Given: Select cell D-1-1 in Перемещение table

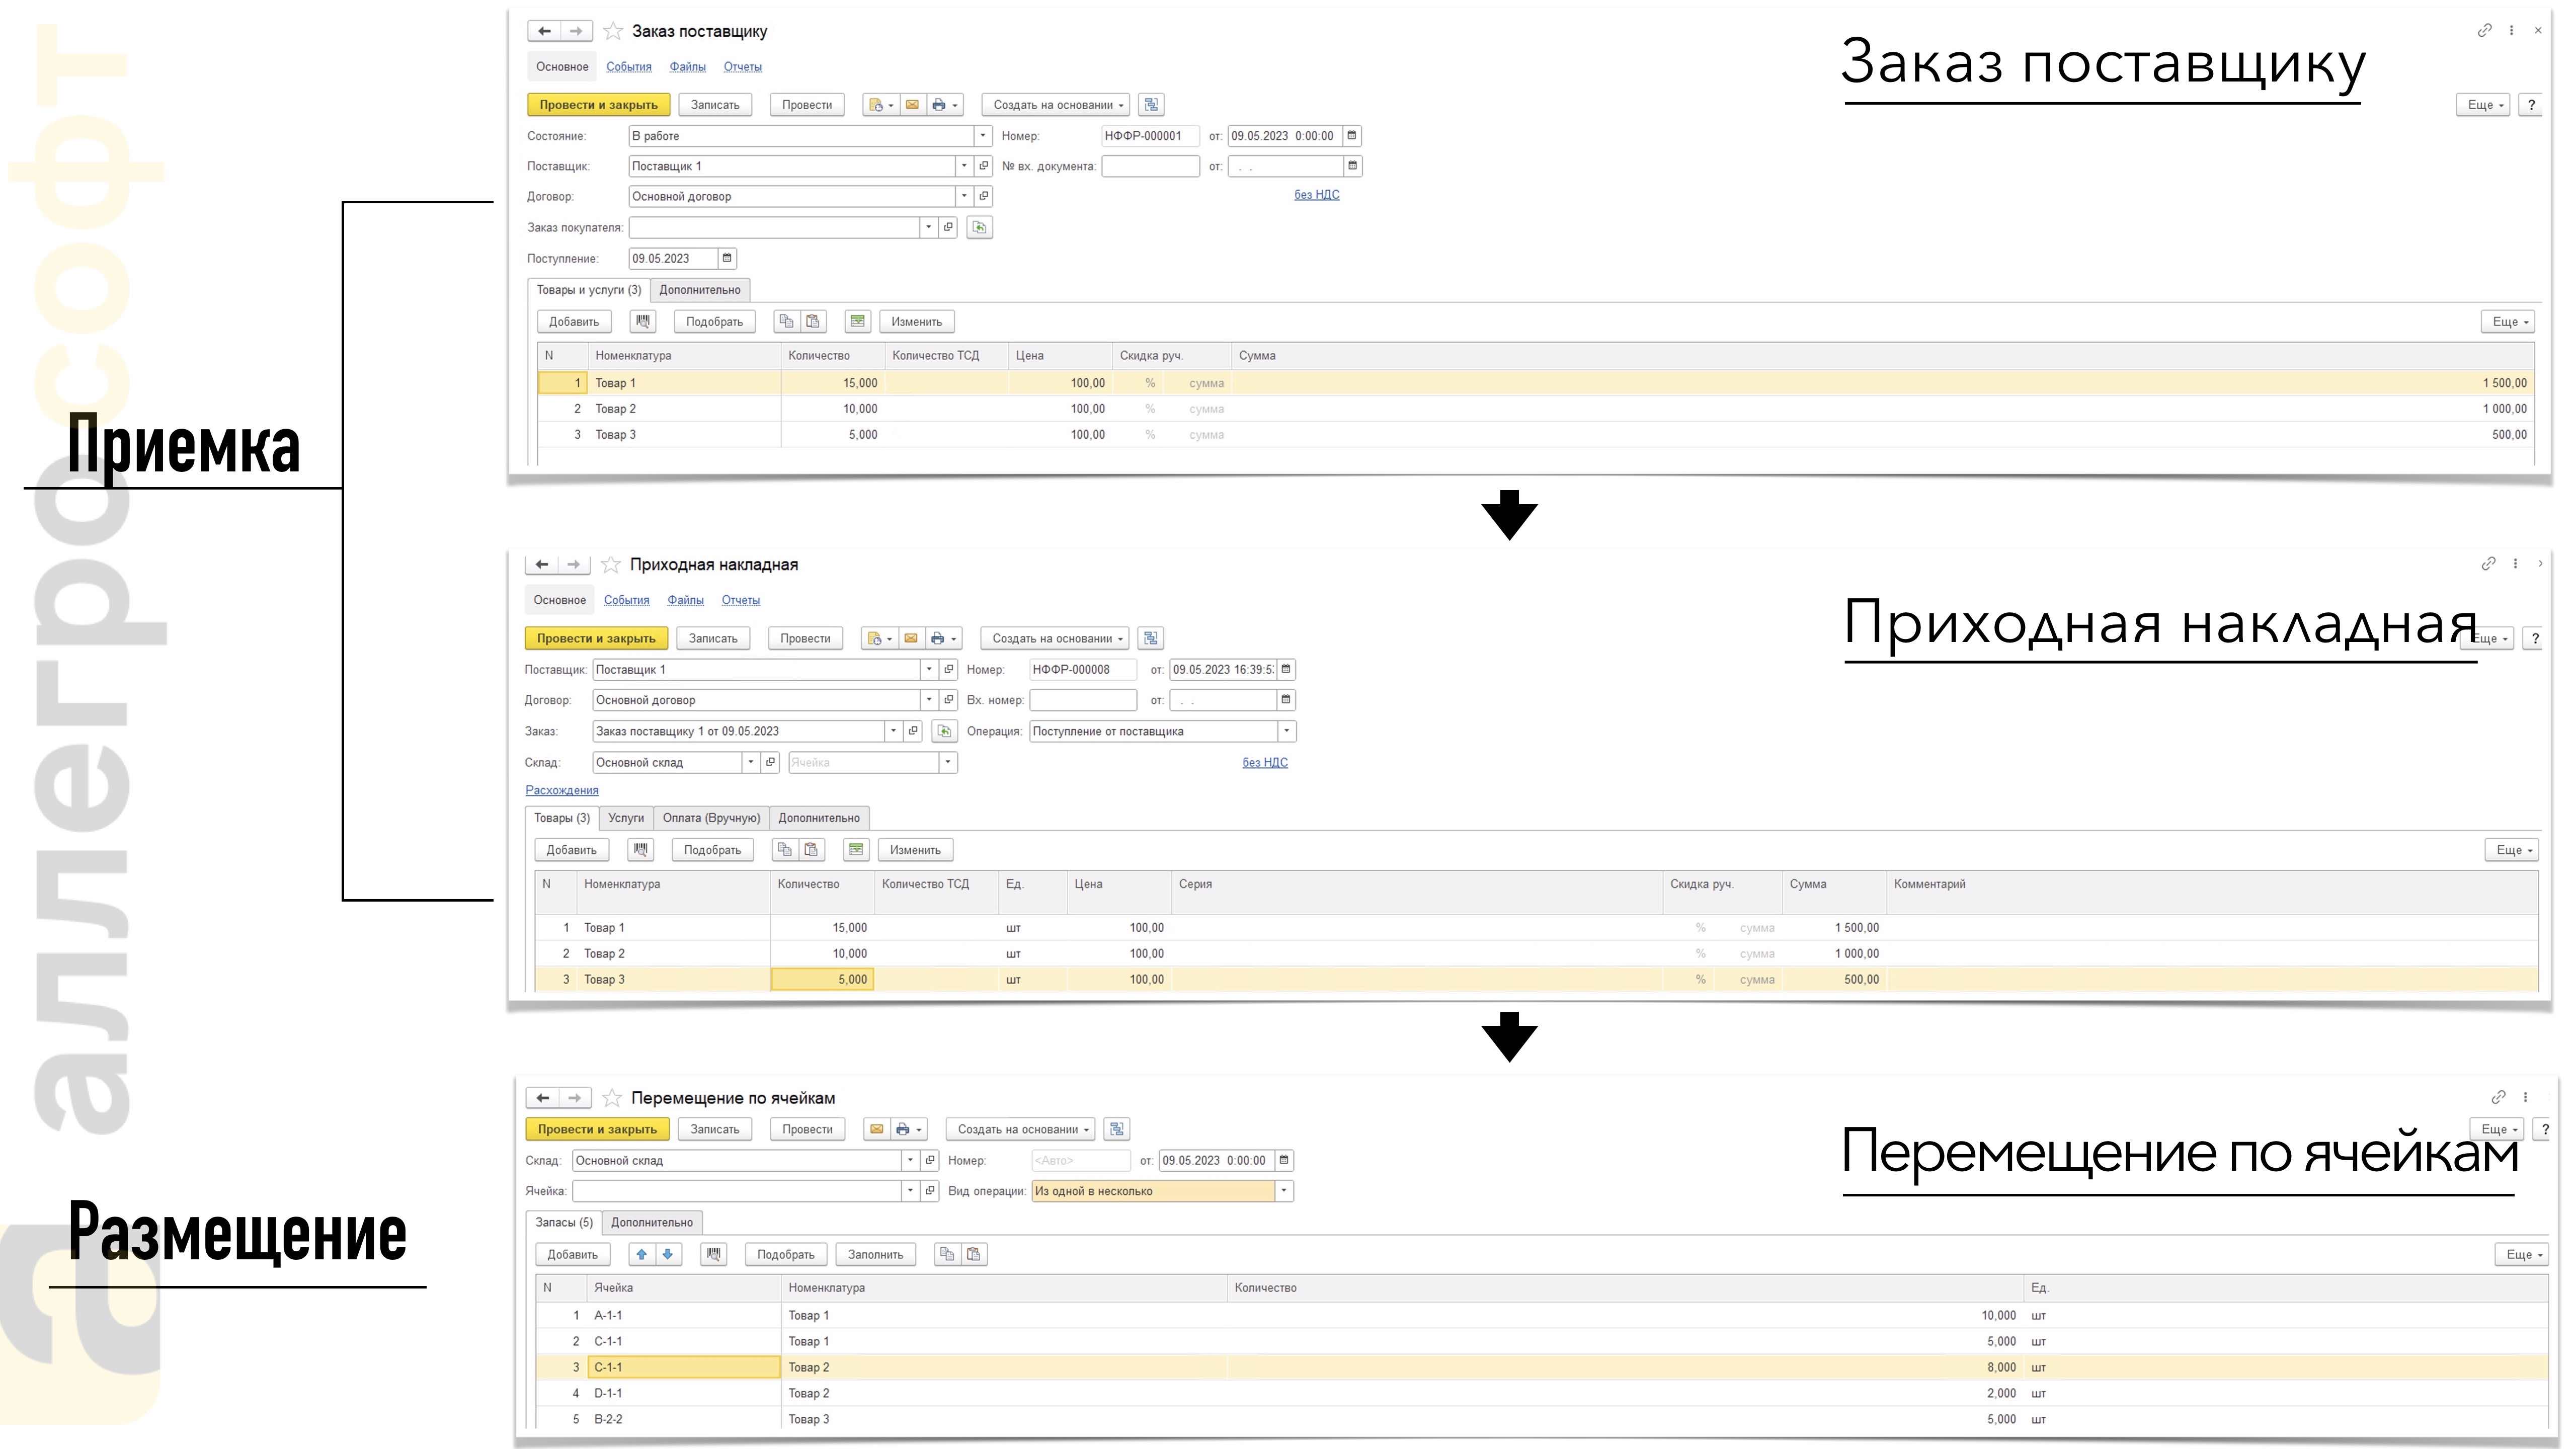Looking at the screenshot, I should 685,1394.
